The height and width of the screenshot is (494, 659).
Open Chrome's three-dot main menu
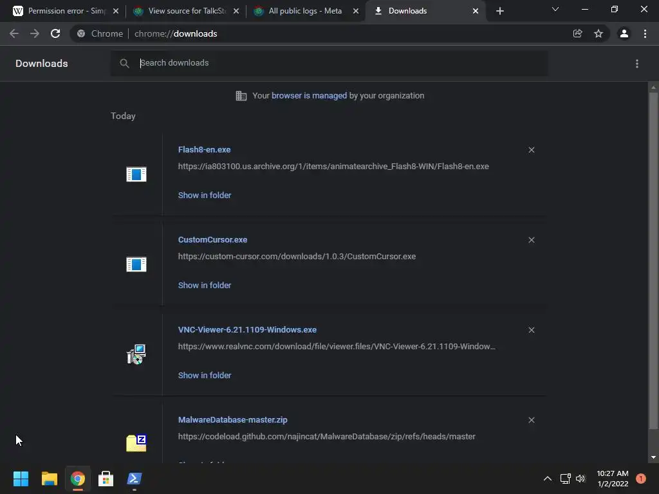pos(645,33)
